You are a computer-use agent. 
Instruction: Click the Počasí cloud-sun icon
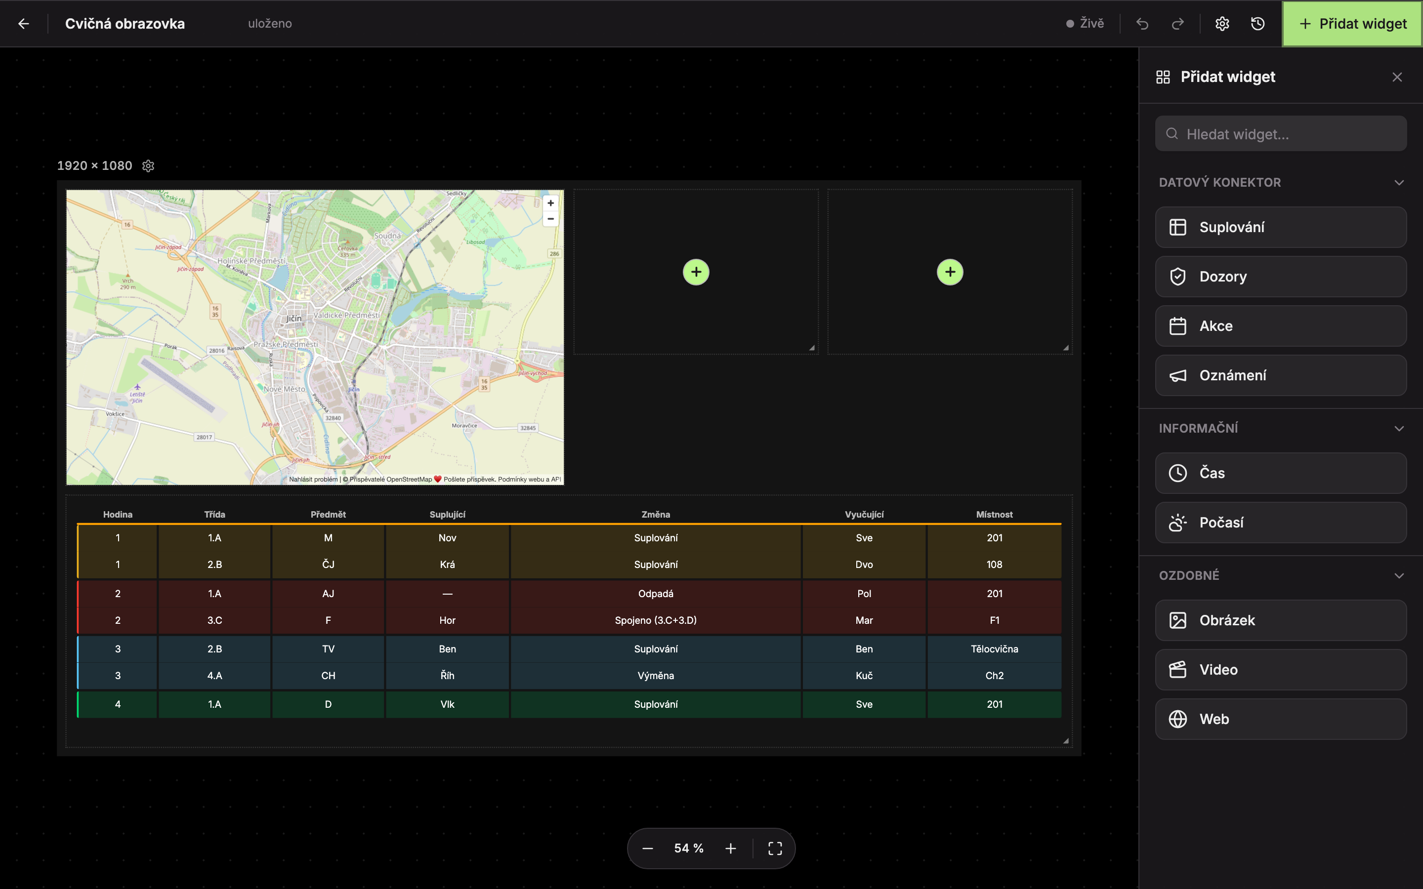tap(1178, 522)
